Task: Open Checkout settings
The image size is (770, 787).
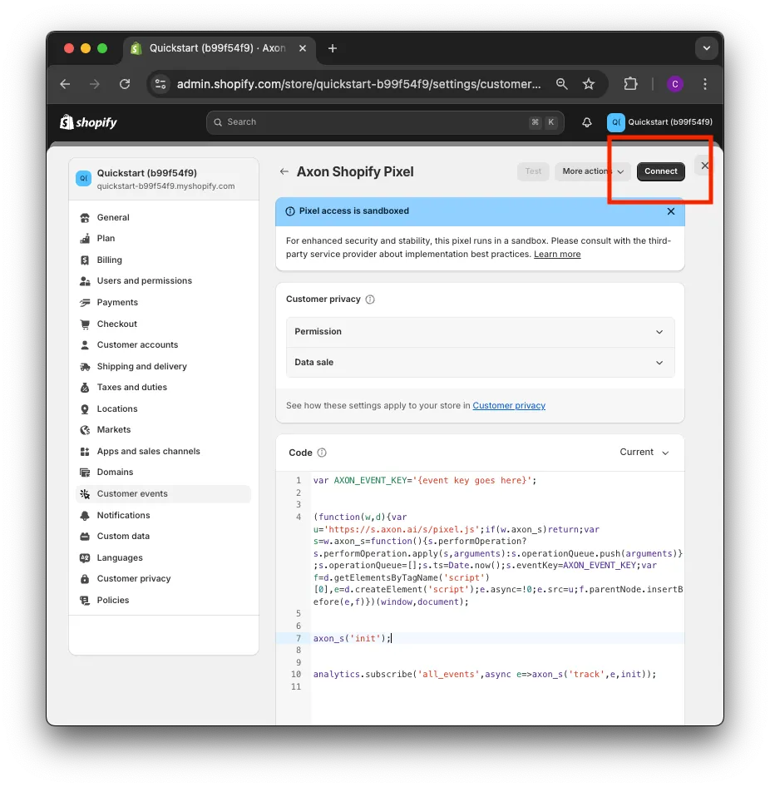Action: (x=163, y=324)
